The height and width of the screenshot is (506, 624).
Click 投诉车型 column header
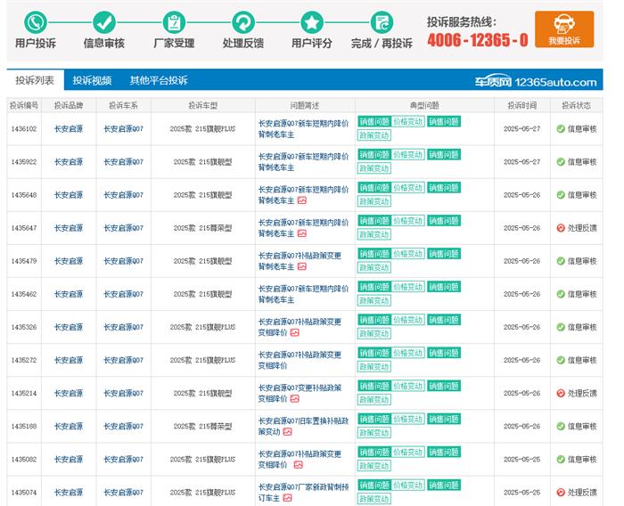point(203,105)
